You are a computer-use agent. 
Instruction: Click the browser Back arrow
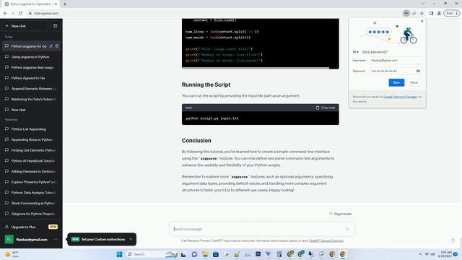pyautogui.click(x=5, y=13)
